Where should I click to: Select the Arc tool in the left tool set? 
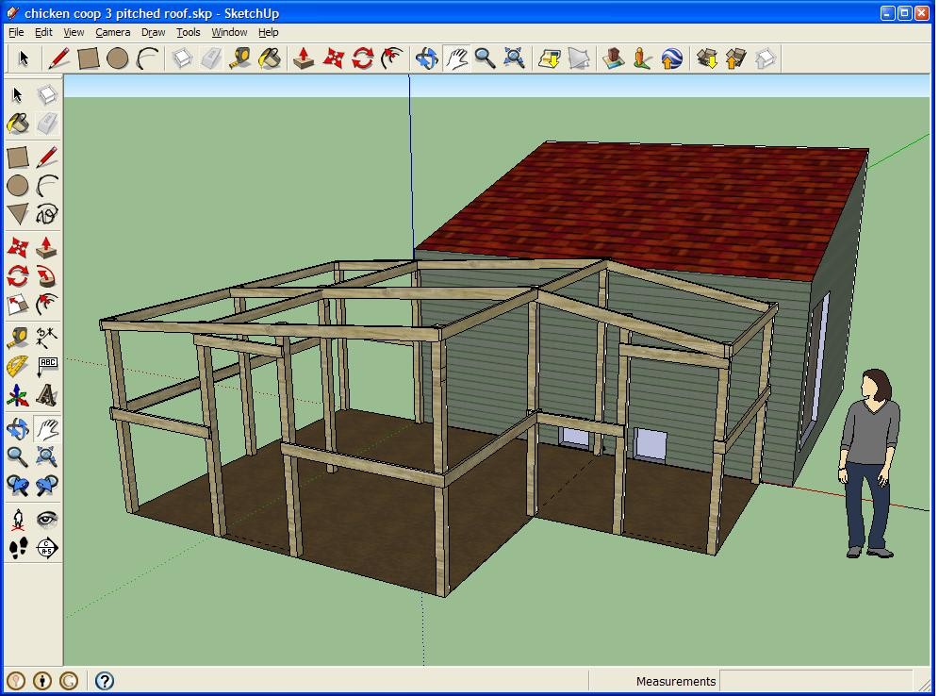click(47, 186)
